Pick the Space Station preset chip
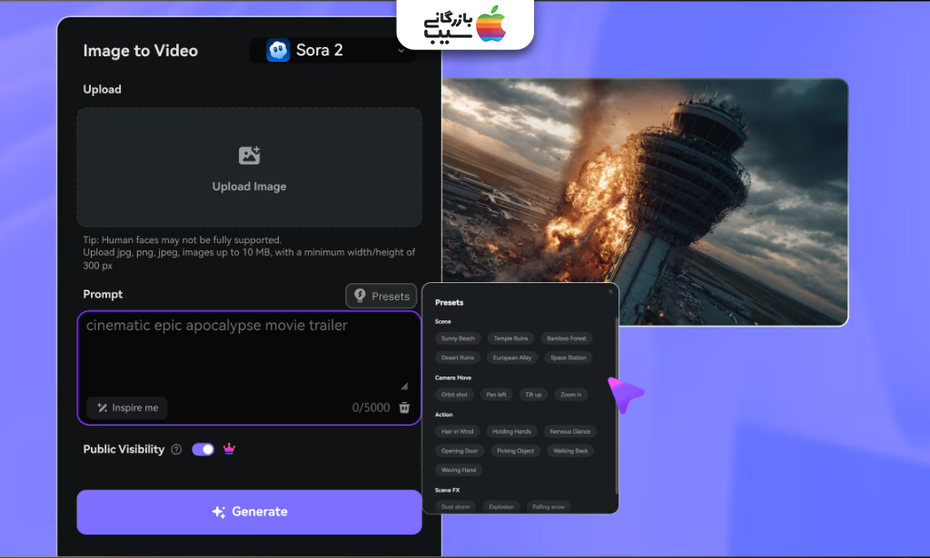 click(568, 357)
